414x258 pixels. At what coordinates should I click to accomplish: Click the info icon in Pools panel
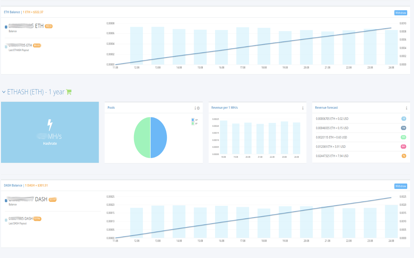[x=195, y=108]
